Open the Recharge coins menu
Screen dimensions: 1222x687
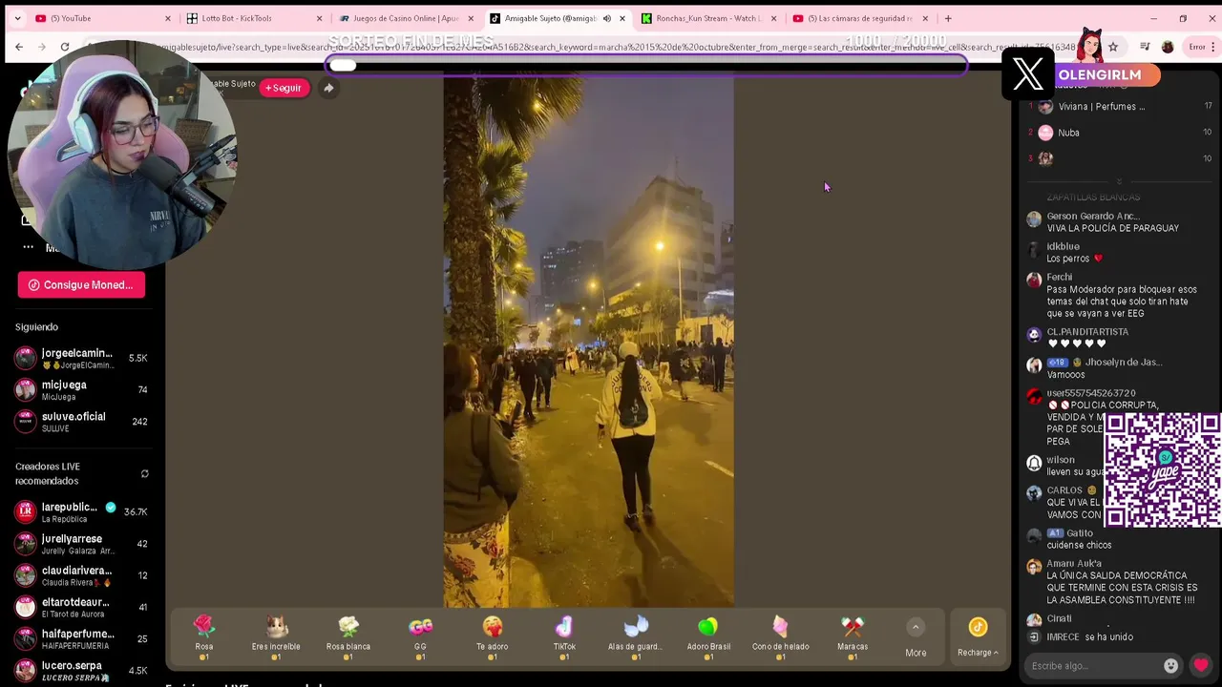(978, 637)
